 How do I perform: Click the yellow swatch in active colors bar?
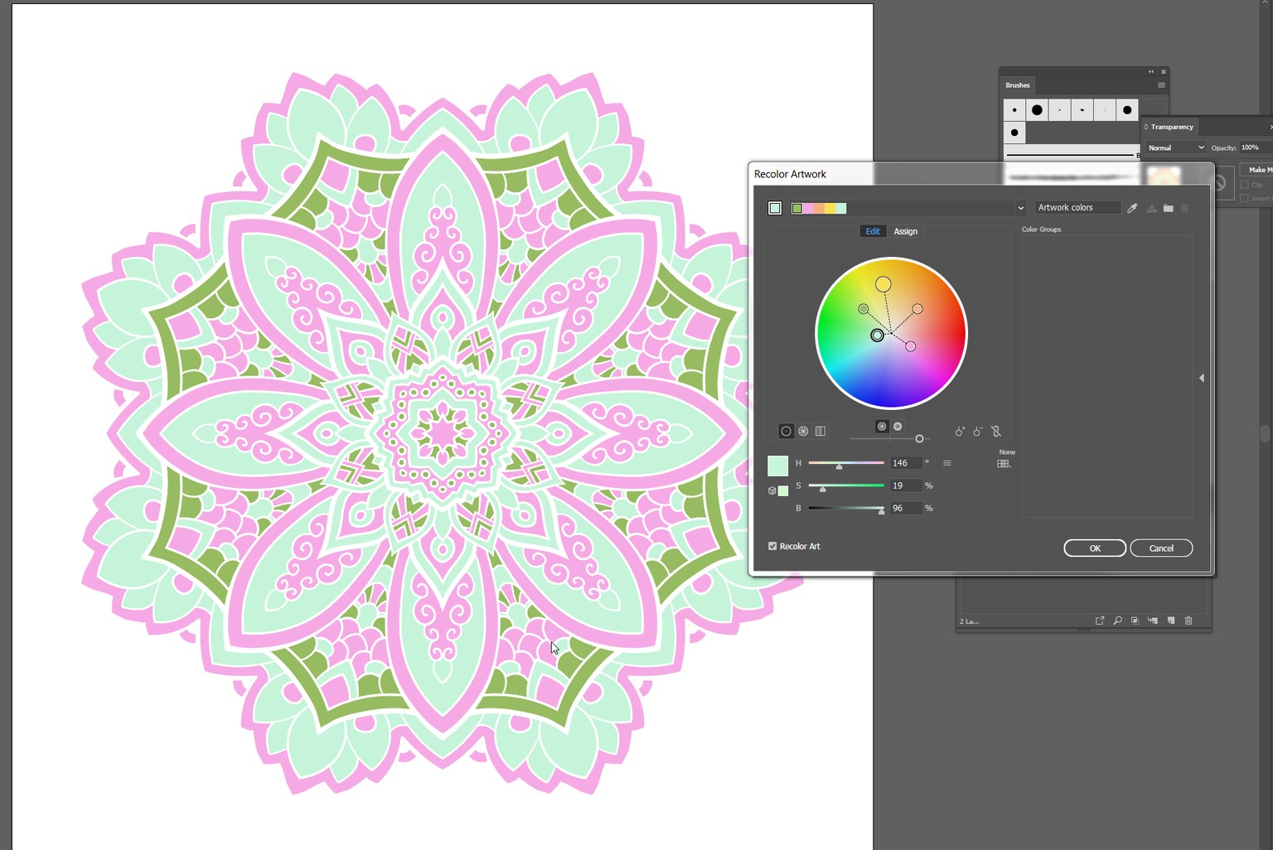830,208
